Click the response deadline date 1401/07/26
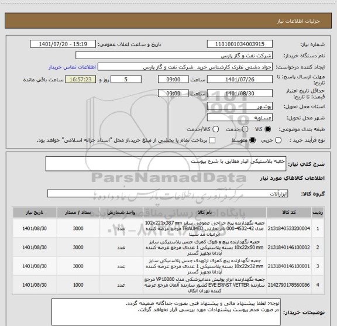Image resolution: width=337 pixels, height=326 pixels. point(240,80)
